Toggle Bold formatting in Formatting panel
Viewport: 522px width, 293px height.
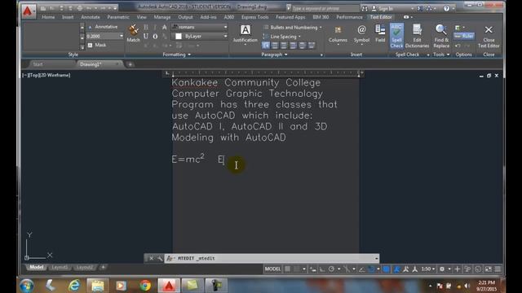click(x=146, y=27)
